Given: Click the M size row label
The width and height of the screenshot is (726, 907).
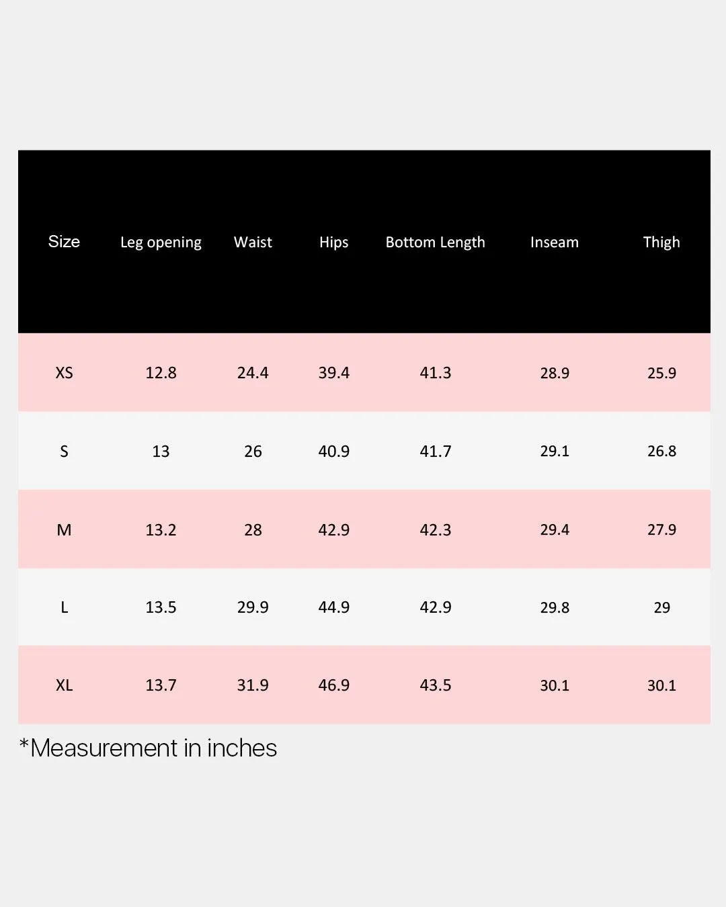Looking at the screenshot, I should point(64,530).
